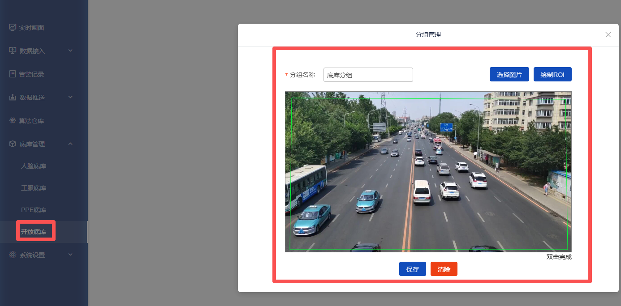Open the 人脸底库 menu item

[34, 166]
